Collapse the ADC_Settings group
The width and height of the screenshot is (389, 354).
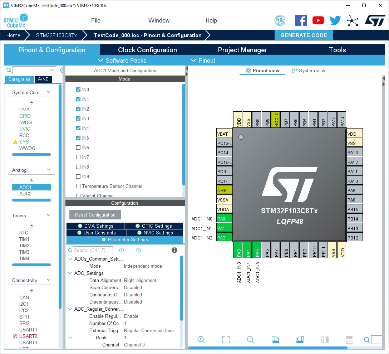coord(70,273)
